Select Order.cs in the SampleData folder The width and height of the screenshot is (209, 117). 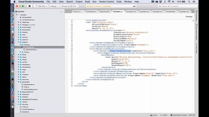click(26, 87)
